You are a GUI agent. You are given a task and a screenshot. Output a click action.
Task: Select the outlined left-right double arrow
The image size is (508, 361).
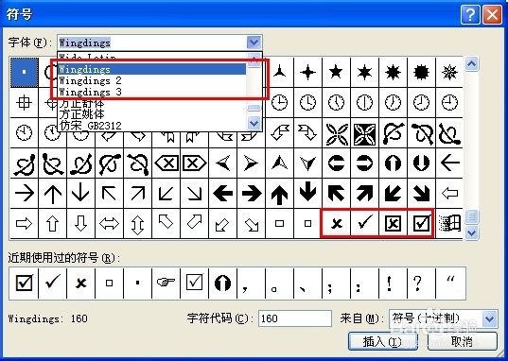point(109,223)
